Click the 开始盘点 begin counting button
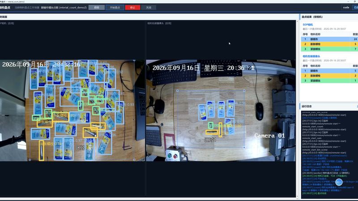 (x=115, y=8)
